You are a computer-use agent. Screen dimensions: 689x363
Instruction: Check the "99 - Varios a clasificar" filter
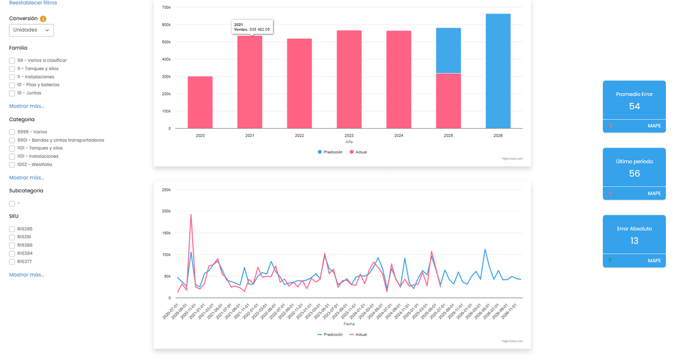click(x=11, y=60)
